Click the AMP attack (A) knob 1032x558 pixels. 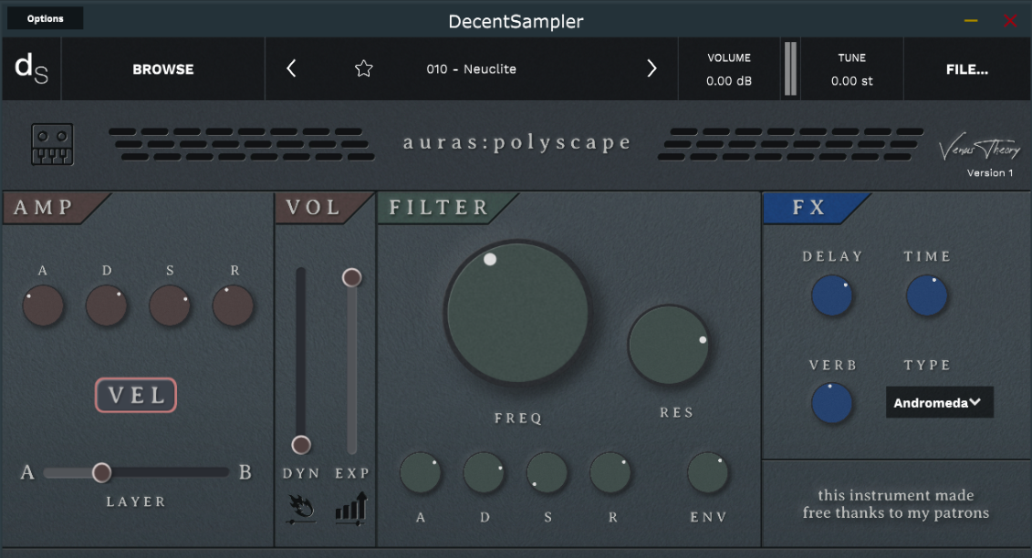coord(44,306)
